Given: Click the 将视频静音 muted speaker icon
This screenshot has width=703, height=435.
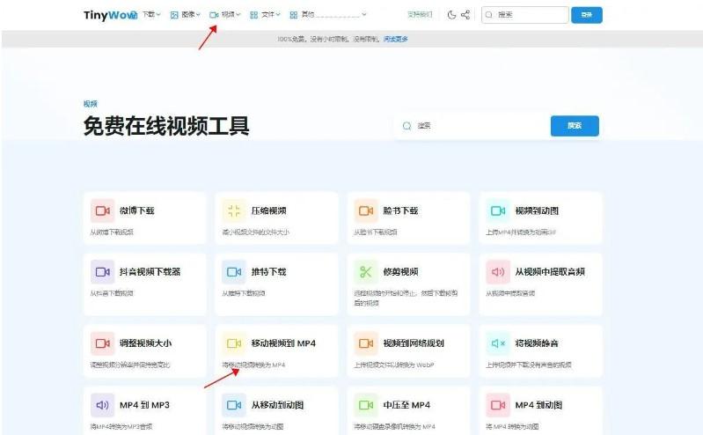Looking at the screenshot, I should tap(498, 343).
